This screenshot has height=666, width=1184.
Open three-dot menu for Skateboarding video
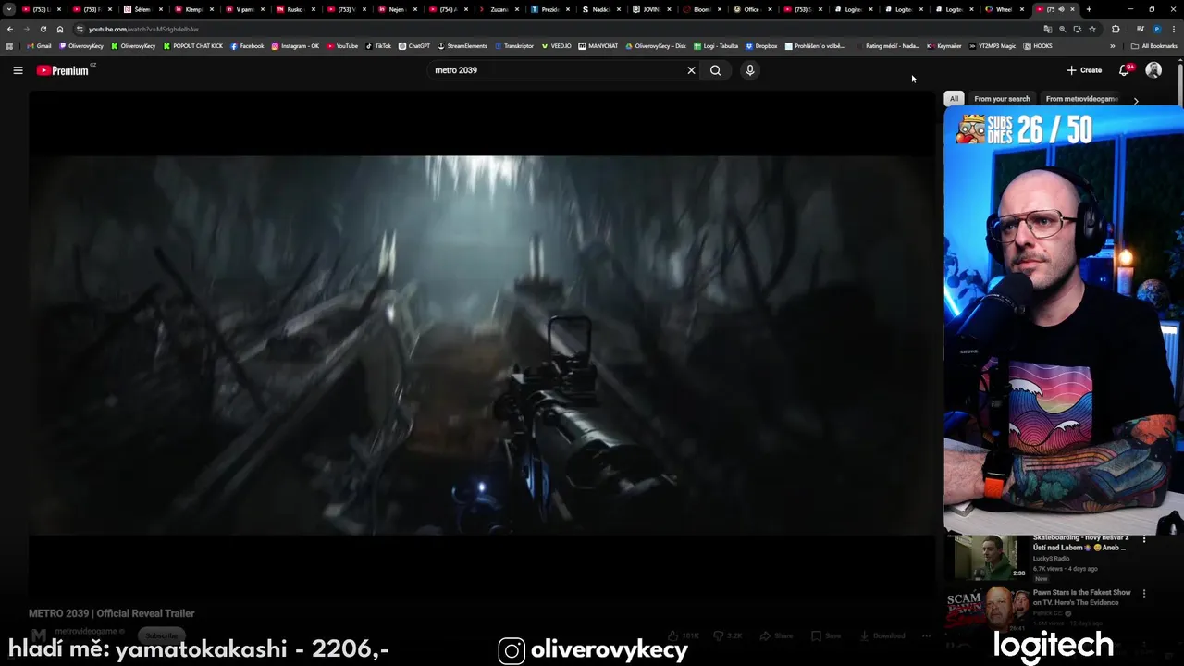[x=1144, y=538]
